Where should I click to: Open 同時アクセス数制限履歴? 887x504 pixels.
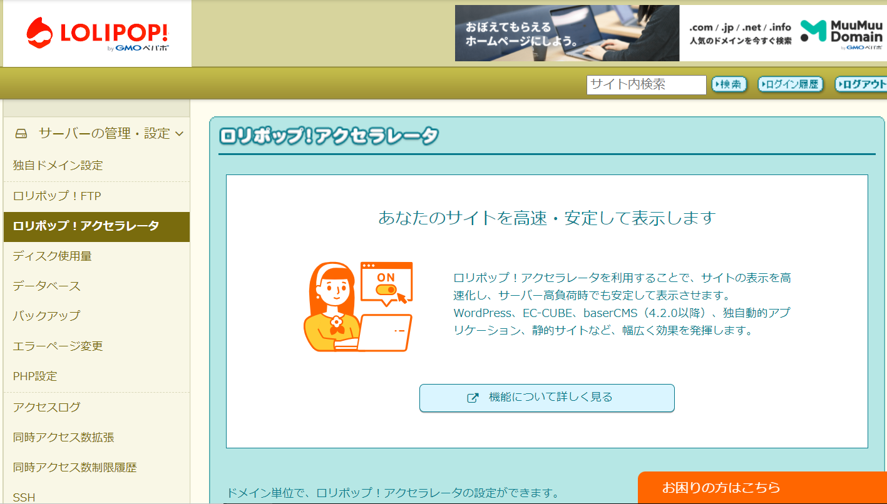coord(74,467)
